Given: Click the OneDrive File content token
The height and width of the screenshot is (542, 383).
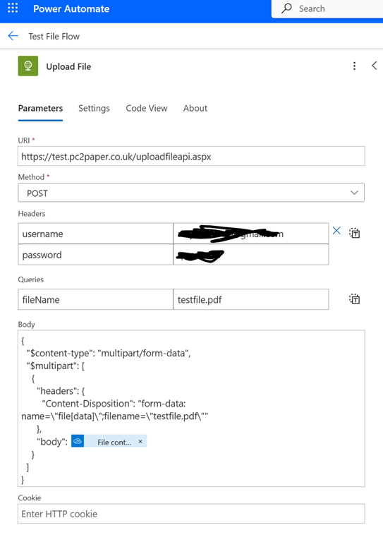Looking at the screenshot, I should [109, 441].
